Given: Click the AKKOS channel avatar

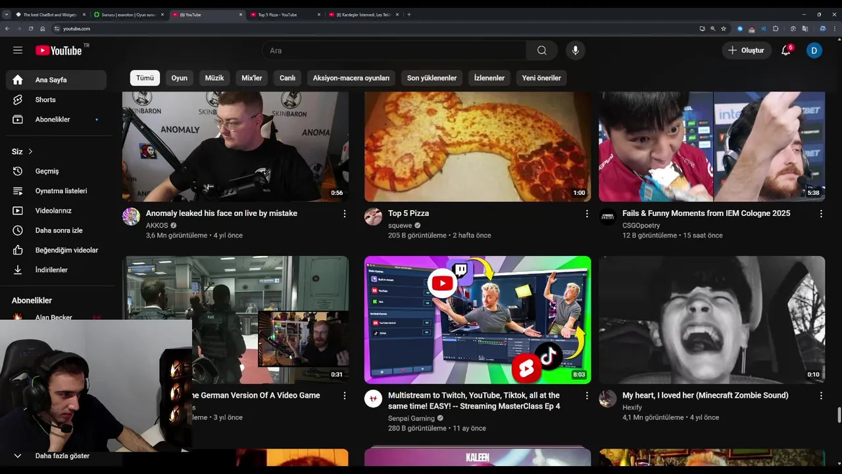Looking at the screenshot, I should [131, 217].
